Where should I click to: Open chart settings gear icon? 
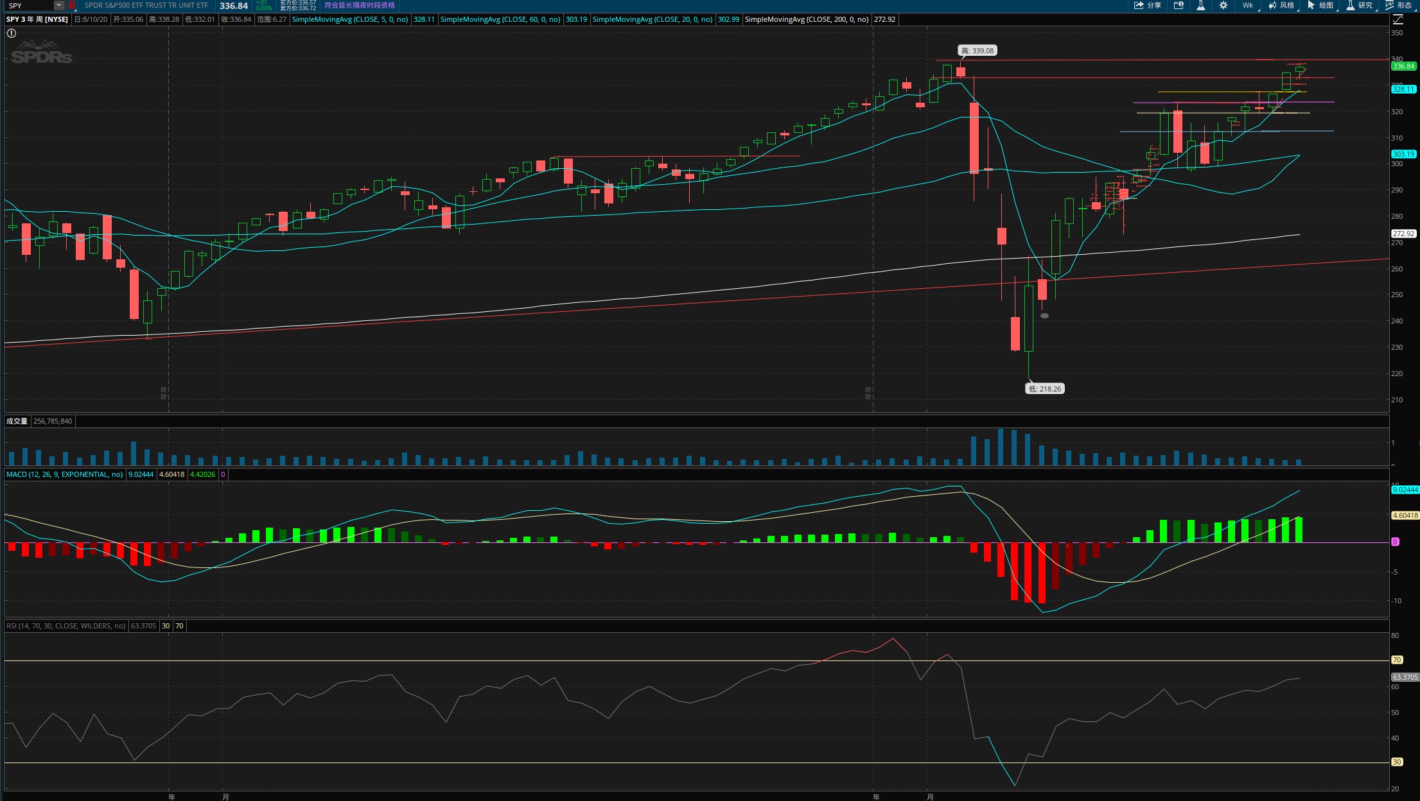coord(1223,5)
